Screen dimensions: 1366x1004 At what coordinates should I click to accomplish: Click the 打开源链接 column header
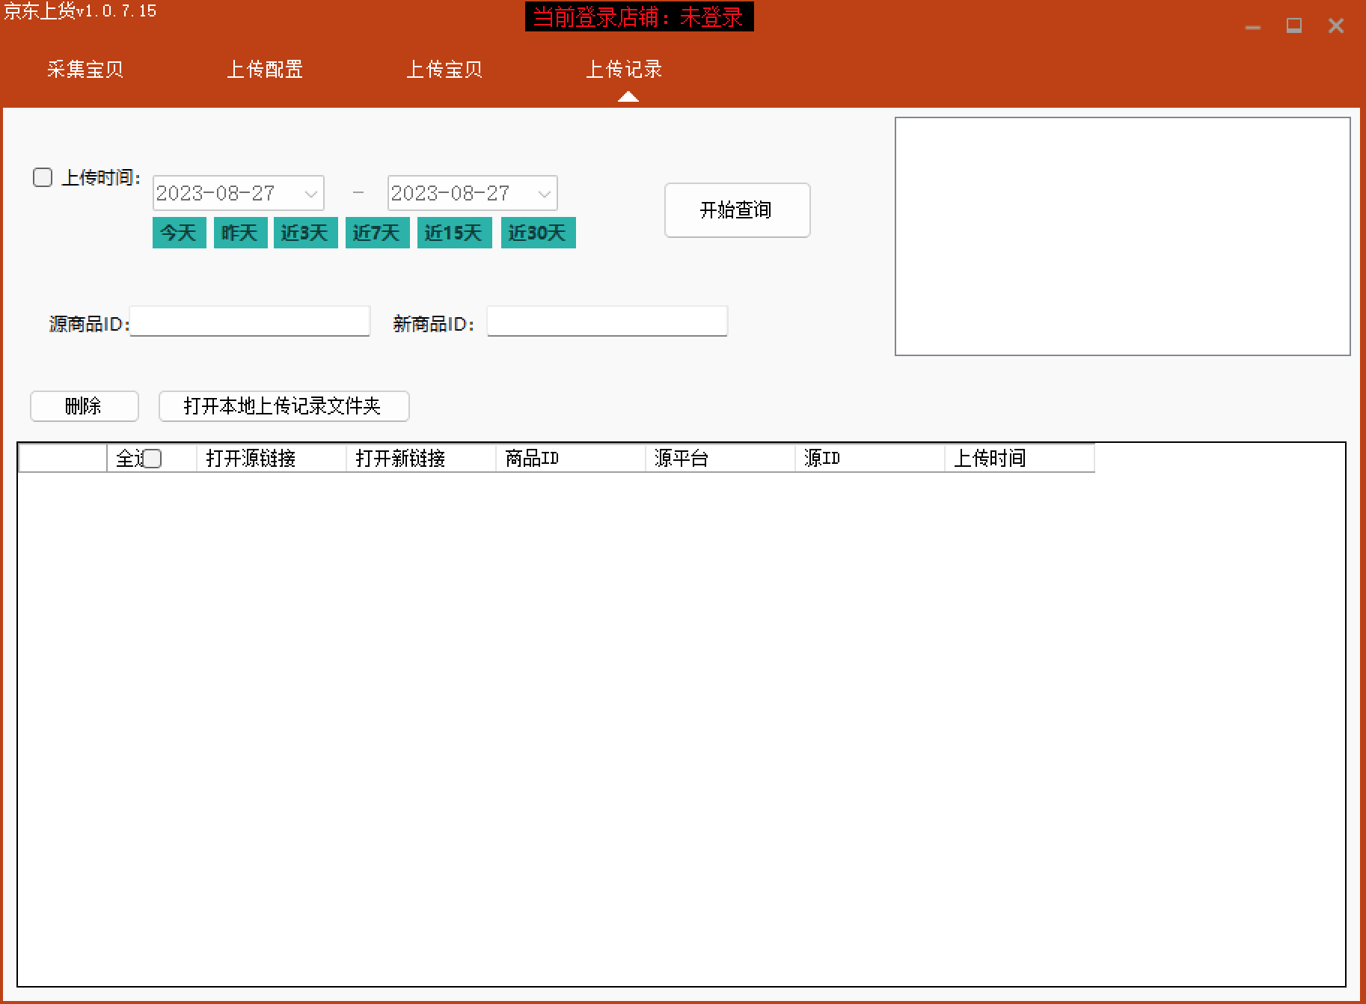pyautogui.click(x=272, y=459)
